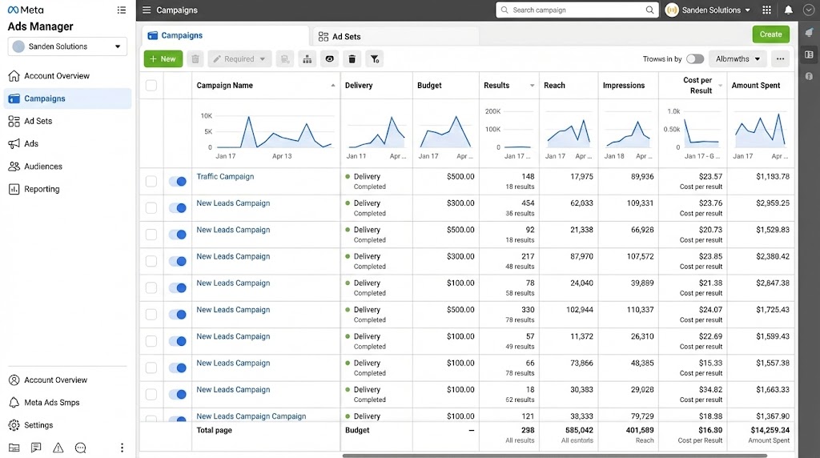Screen dimensions: 820x458
Task: Click the Account Overview home icon
Action: (14, 76)
